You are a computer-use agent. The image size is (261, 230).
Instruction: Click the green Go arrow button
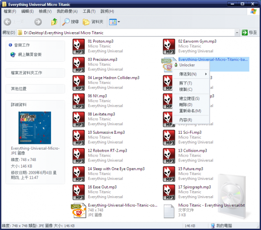245,33
